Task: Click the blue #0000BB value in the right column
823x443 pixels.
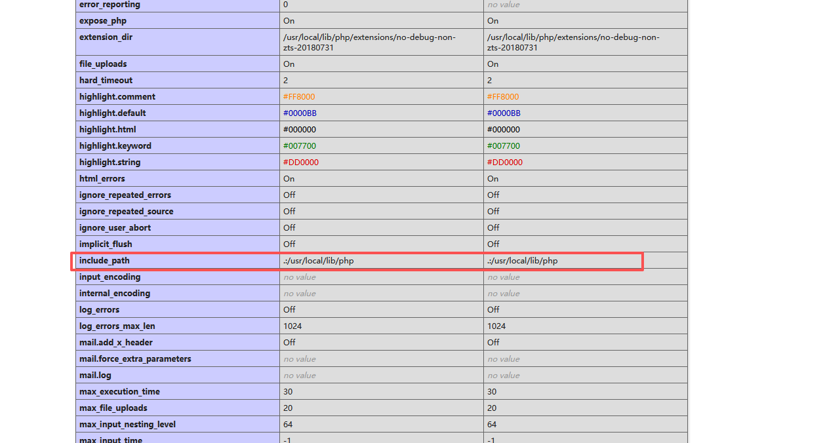Action: point(504,113)
